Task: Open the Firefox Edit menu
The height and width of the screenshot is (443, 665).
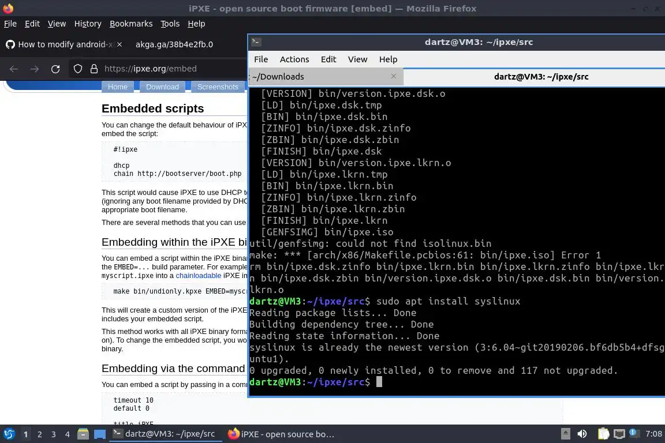Action: tap(32, 24)
